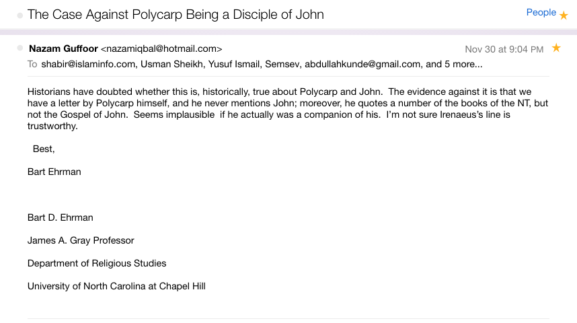Click the "Bart D. Ehrman" signature name
Viewport: 577px width, 323px height.
tap(61, 217)
